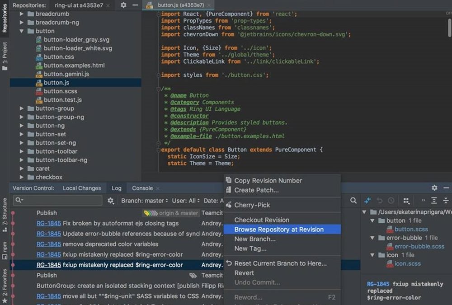Viewport: 452px width, 305px height.
Task: Open Version Control panel settings gear
Action: [x=434, y=188]
